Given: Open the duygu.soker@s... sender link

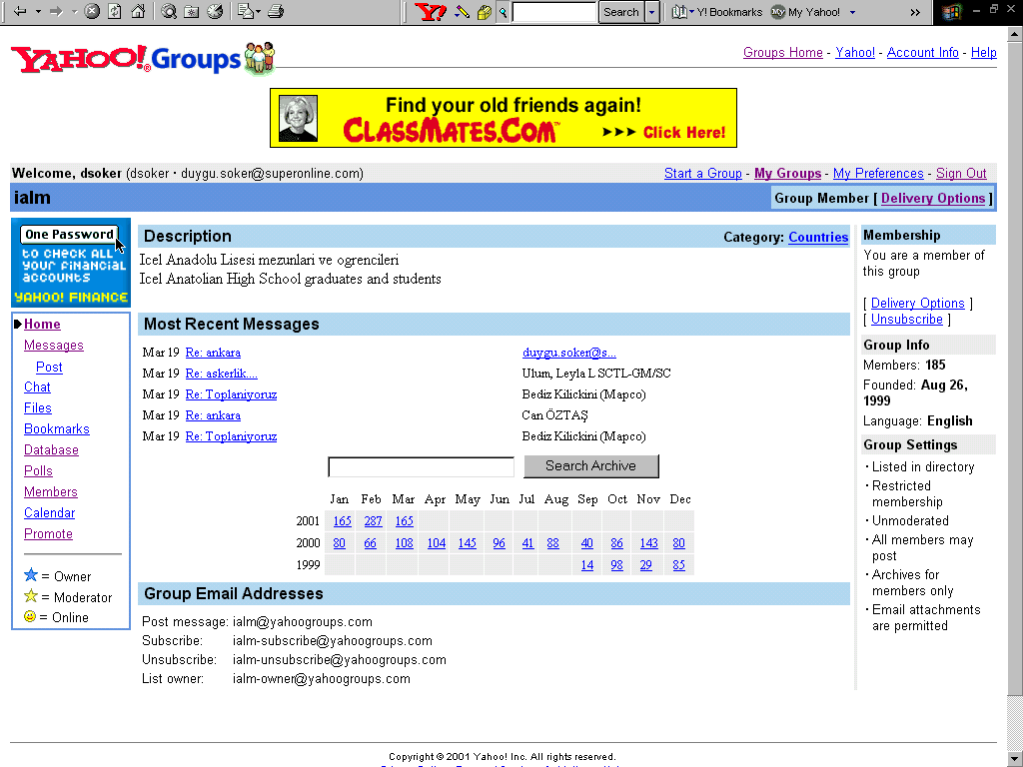Looking at the screenshot, I should [568, 353].
